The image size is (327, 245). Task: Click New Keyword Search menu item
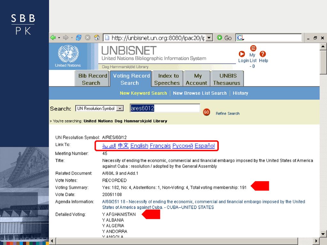click(x=143, y=93)
